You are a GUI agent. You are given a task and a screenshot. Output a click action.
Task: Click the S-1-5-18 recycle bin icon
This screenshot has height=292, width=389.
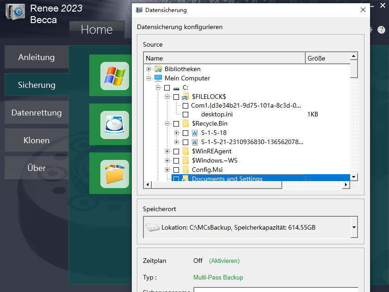195,133
